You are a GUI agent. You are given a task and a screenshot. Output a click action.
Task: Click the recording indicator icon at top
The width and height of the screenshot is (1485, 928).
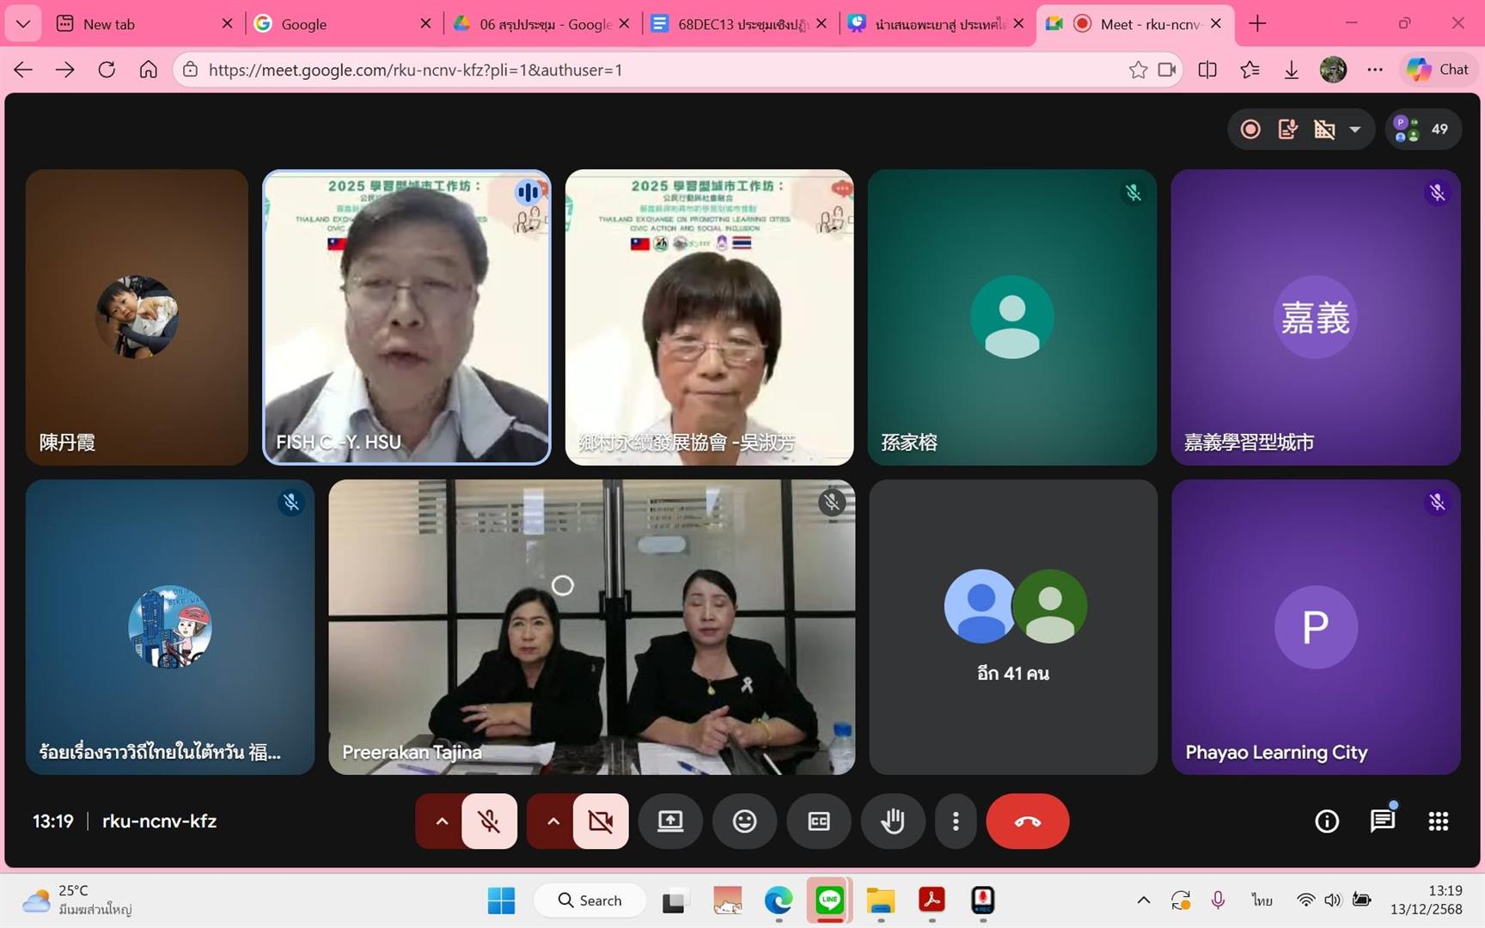[x=1250, y=129]
